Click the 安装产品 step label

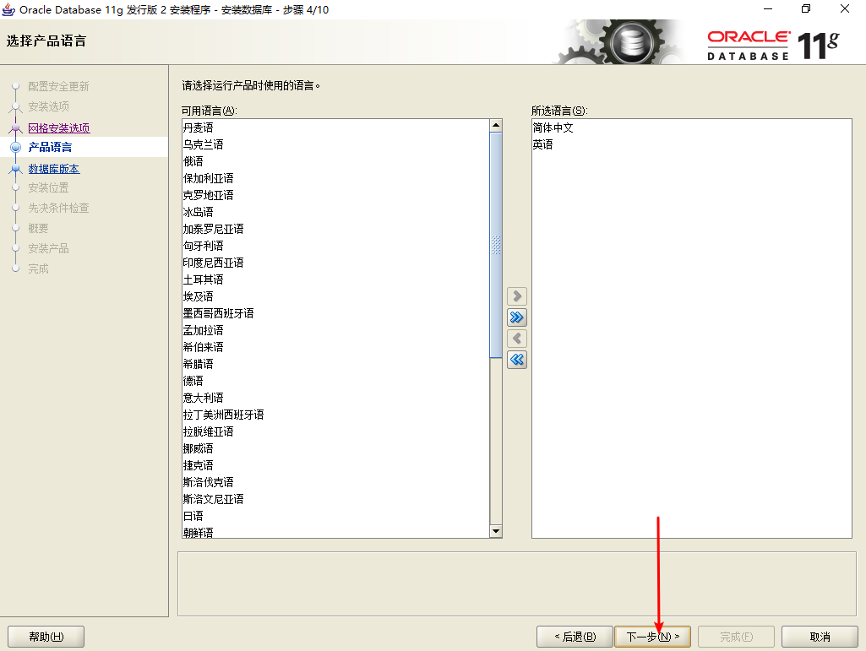pos(49,248)
